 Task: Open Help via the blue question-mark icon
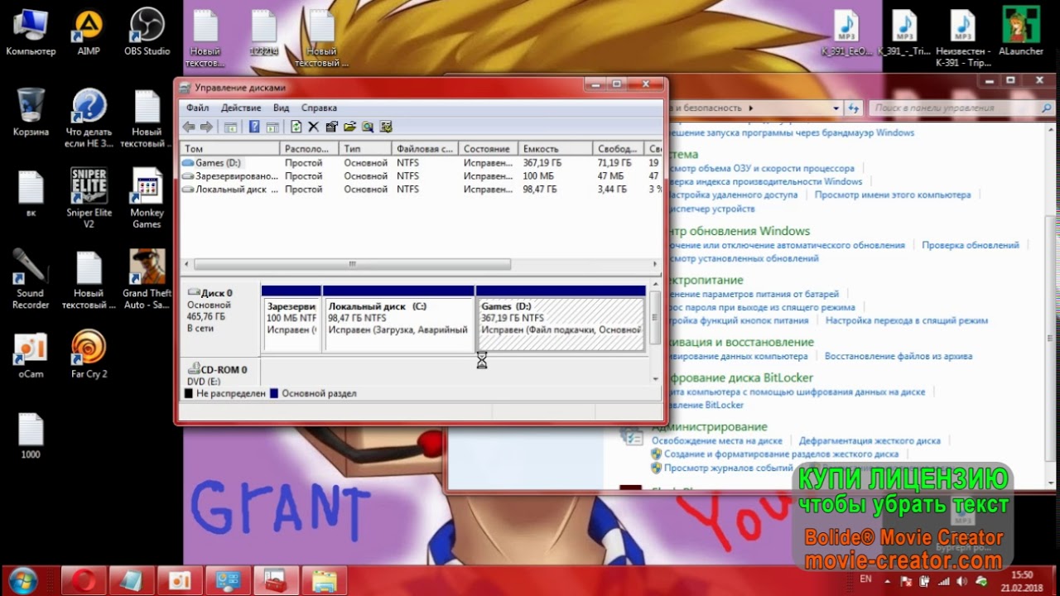254,127
